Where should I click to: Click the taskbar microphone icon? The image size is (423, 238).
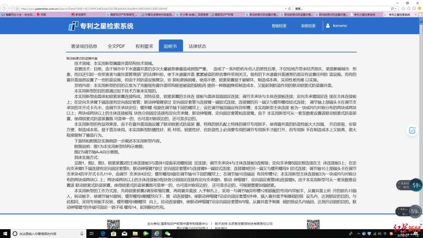pyautogui.click(x=82, y=233)
